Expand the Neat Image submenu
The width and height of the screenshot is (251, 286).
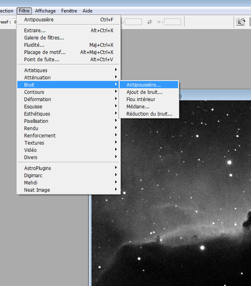68,190
